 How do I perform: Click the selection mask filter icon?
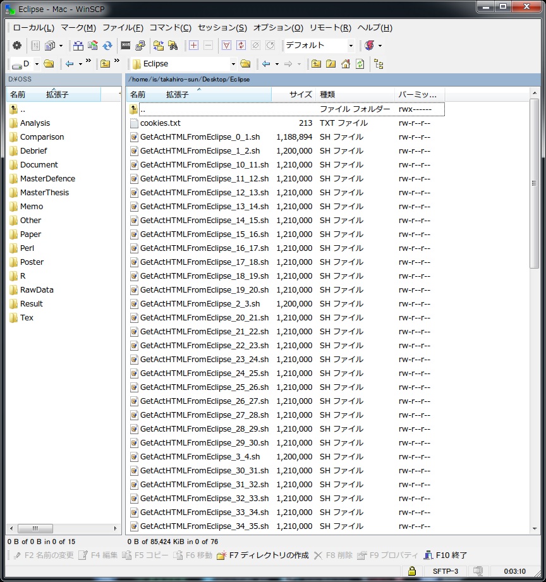(226, 45)
